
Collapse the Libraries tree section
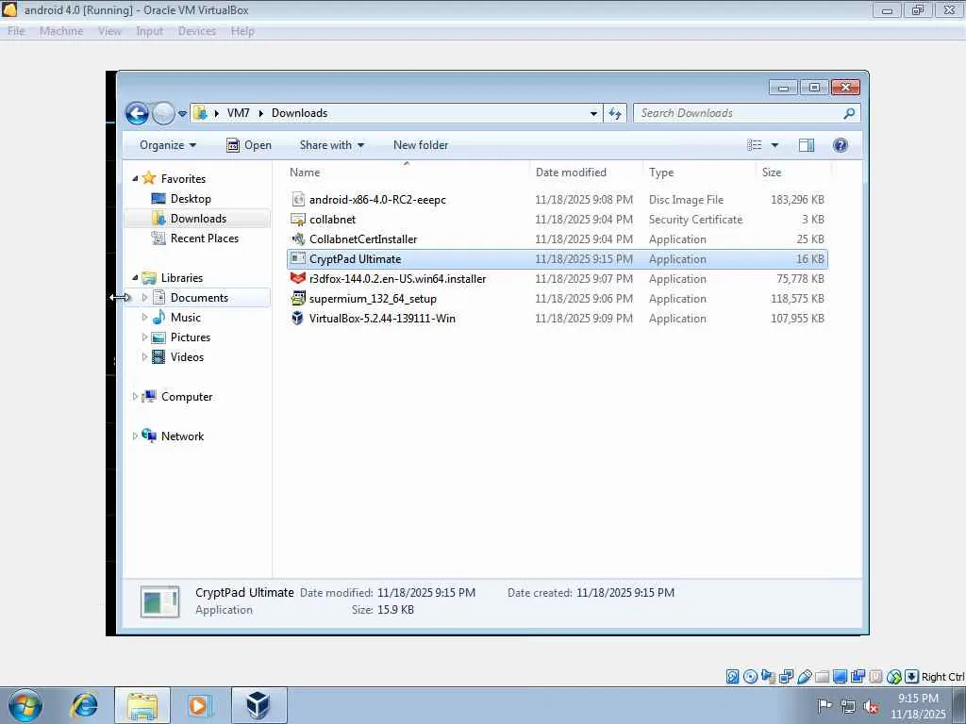click(135, 278)
